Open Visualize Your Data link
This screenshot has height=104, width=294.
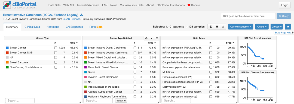pos(132,5)
